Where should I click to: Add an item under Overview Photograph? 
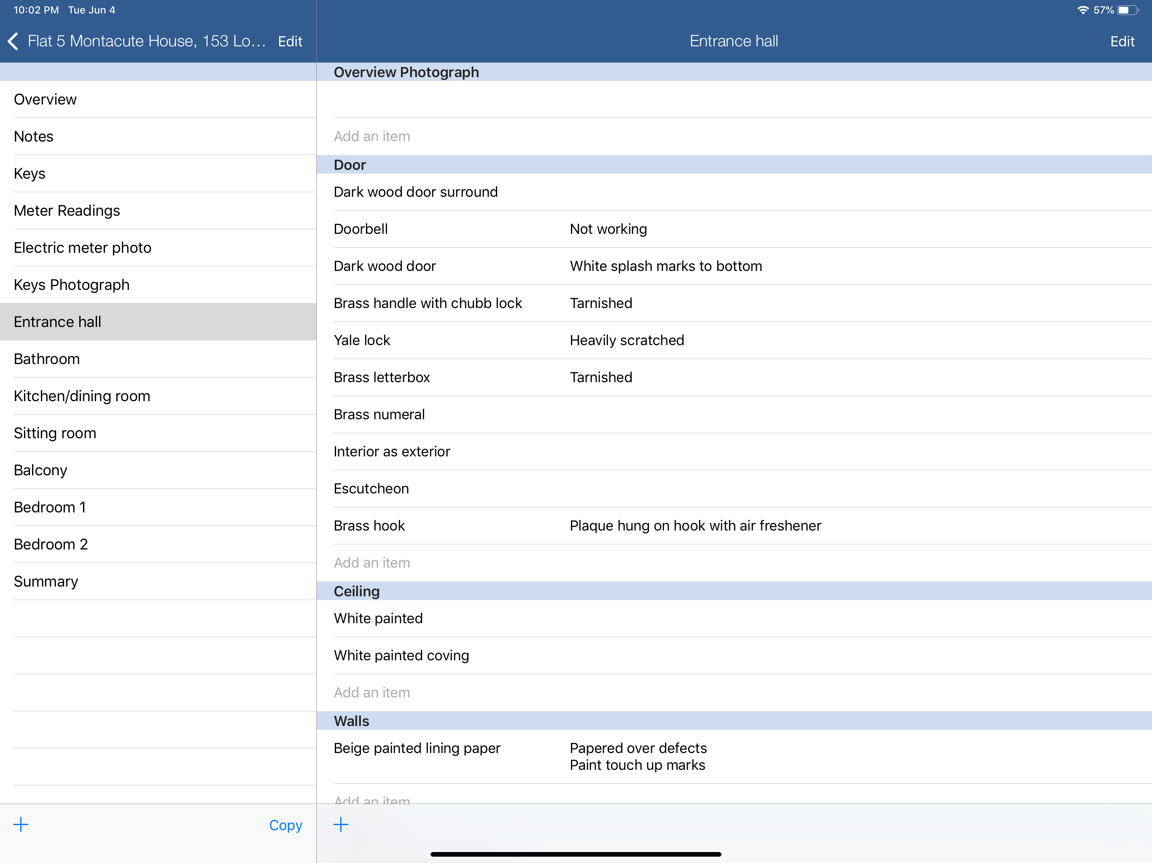pos(734,137)
